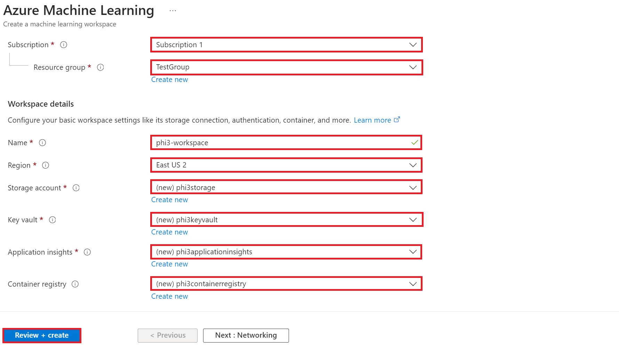This screenshot has height=346, width=619.
Task: Click the phi3-workspace name input field
Action: coord(286,143)
